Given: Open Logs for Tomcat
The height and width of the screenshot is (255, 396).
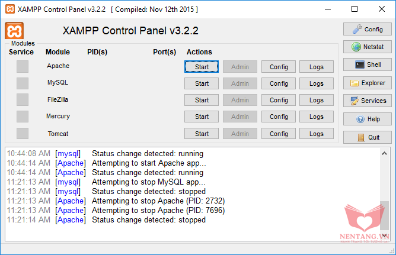Looking at the screenshot, I should 317,134.
